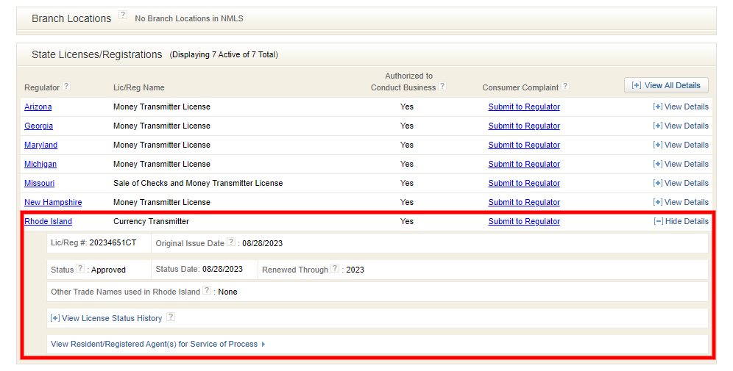Submit to Regulator for Maryland row
Image resolution: width=733 pixels, height=371 pixels.
tap(524, 145)
